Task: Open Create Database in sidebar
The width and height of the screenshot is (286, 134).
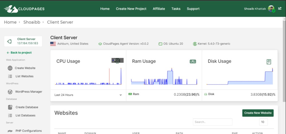Action: 27,107
